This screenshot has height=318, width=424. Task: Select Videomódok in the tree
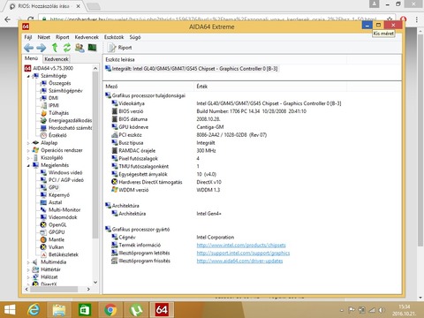(63, 217)
